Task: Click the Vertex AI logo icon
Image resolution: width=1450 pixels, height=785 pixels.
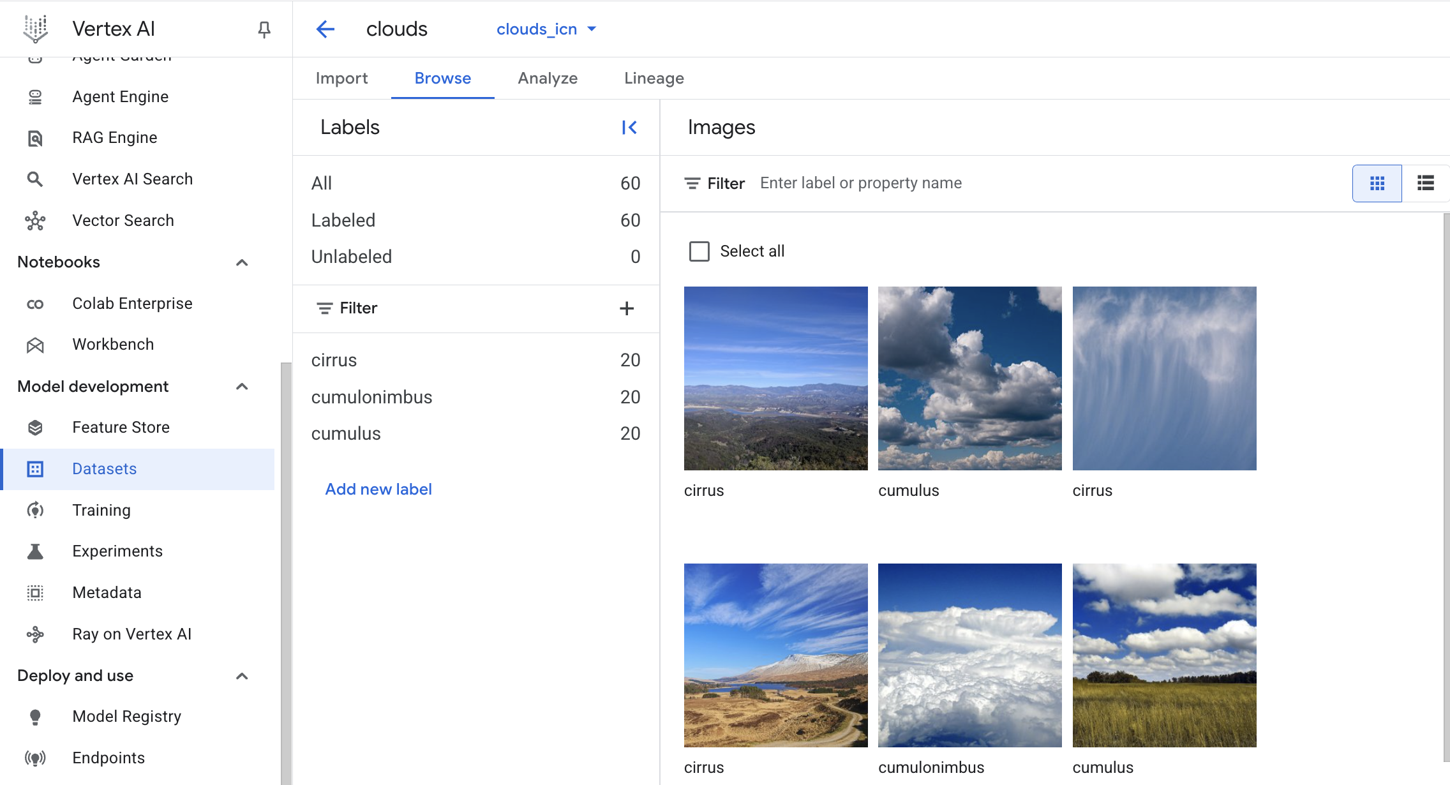Action: pyautogui.click(x=36, y=29)
